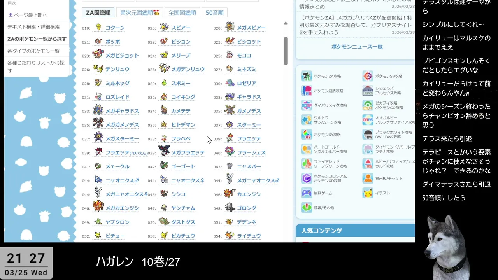Click the ロゼリア sprite icon
498x280 pixels.
(230, 83)
